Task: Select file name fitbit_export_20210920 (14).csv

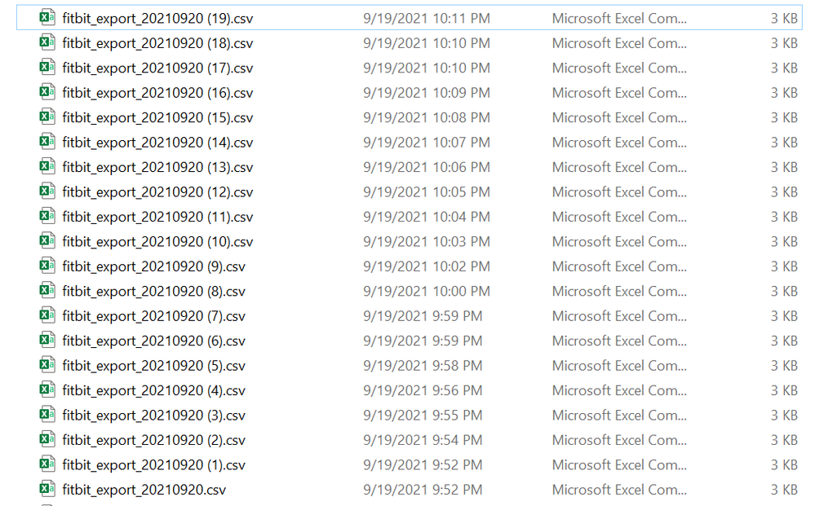Action: [x=157, y=143]
